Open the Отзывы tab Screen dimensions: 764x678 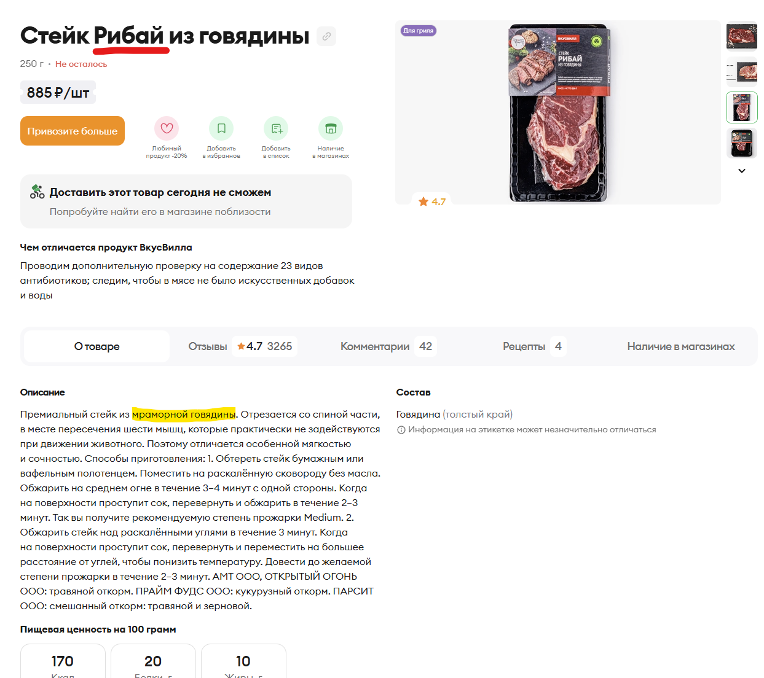[242, 346]
